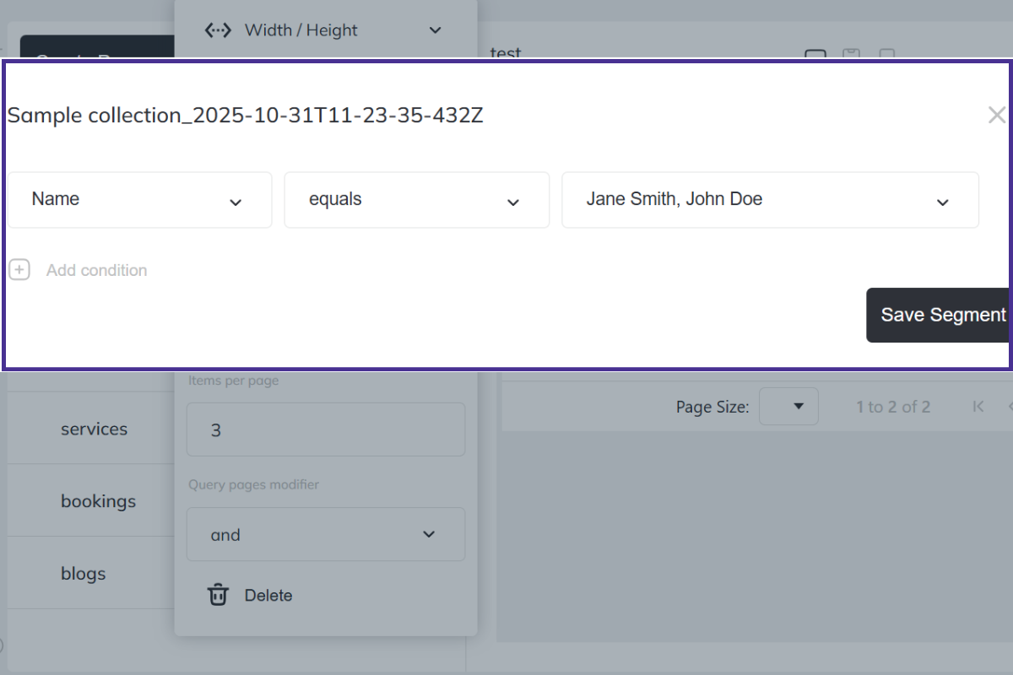Go to first page in pagination
1013x675 pixels.
[978, 407]
